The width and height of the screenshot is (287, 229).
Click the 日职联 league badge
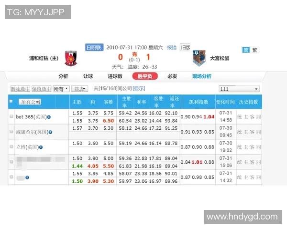coord(94,47)
